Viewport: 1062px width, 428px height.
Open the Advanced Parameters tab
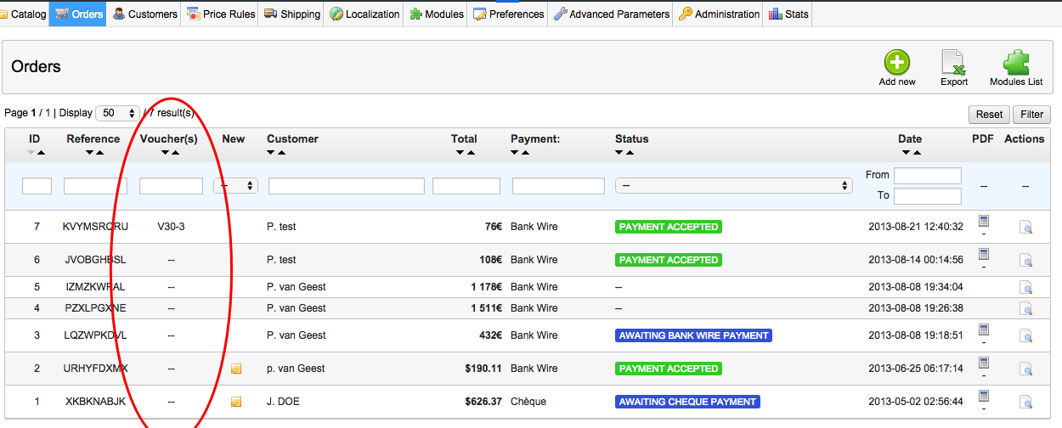[x=611, y=14]
